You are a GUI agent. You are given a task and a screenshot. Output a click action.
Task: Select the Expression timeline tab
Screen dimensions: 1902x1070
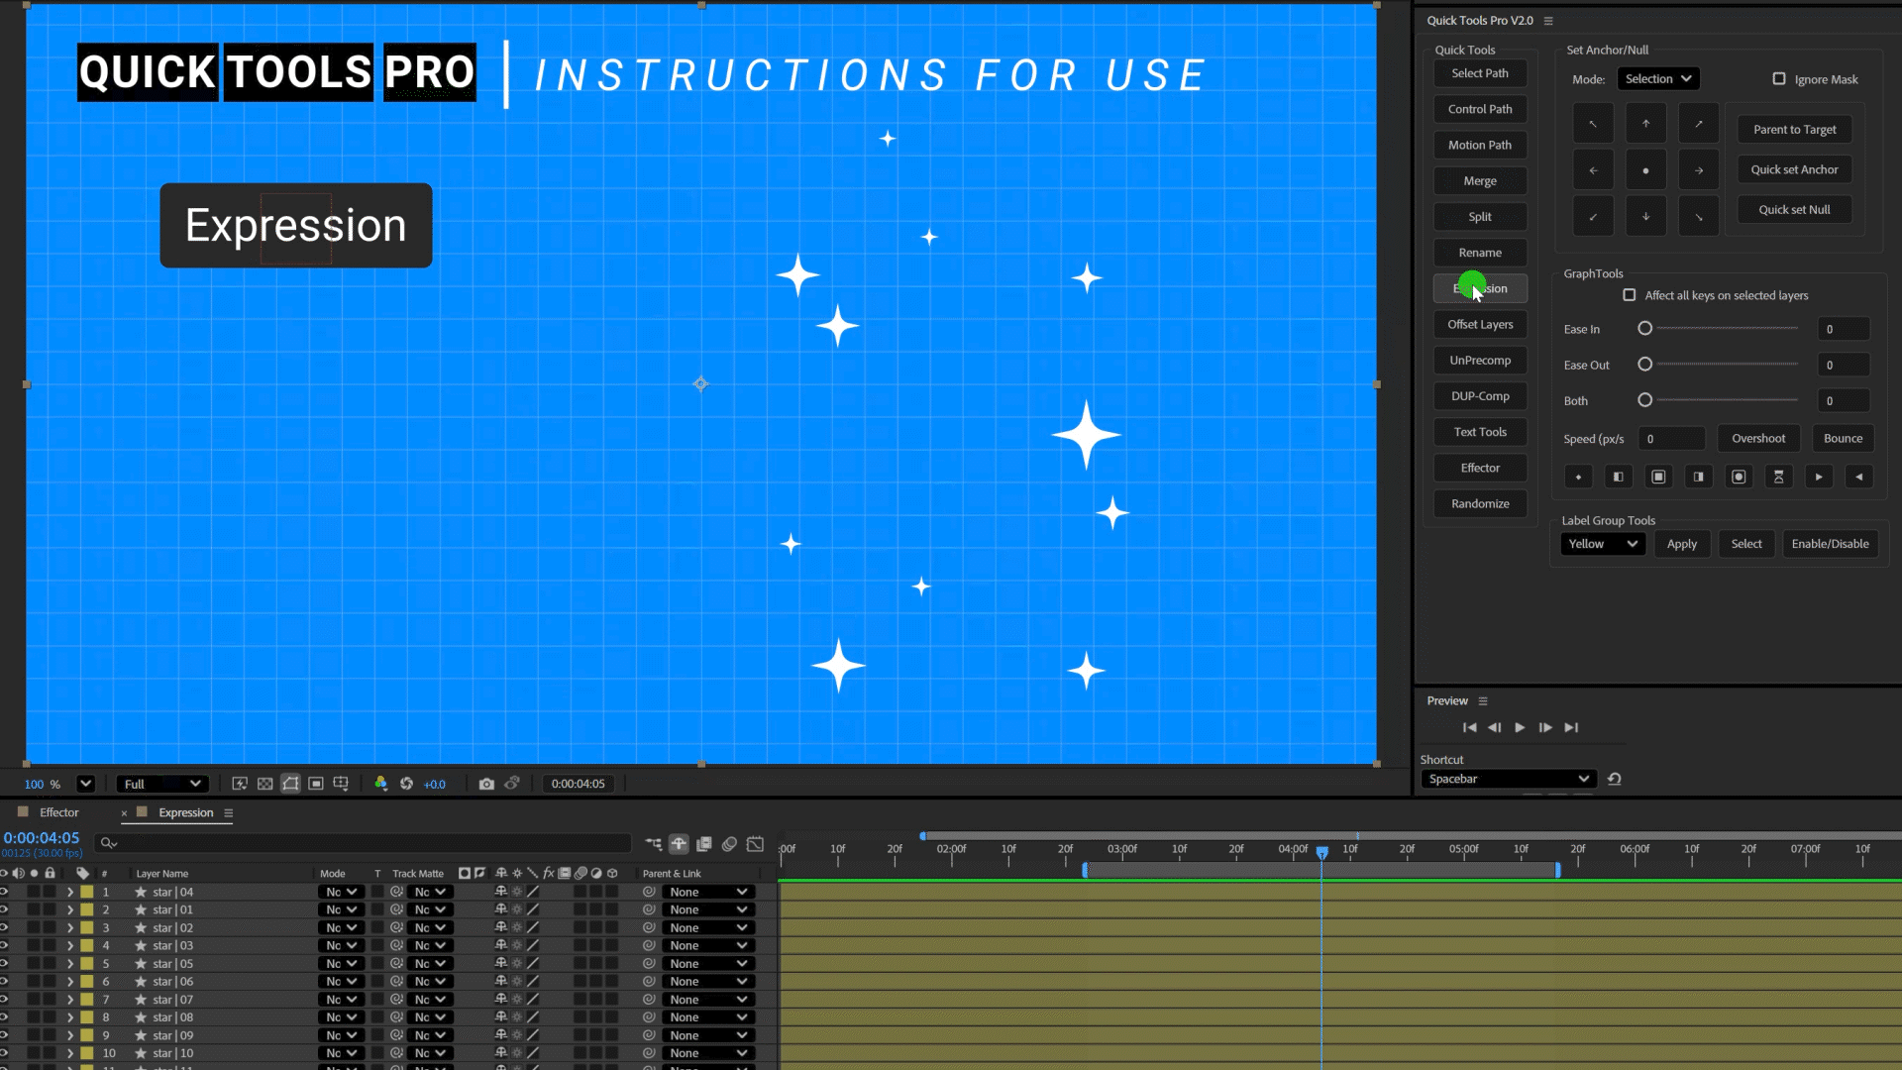point(185,812)
